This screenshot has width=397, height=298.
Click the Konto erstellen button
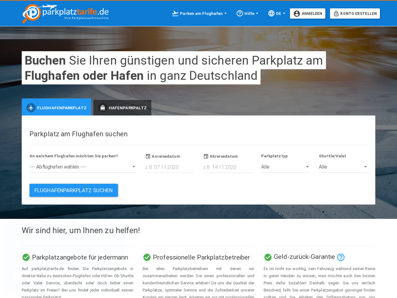click(355, 13)
